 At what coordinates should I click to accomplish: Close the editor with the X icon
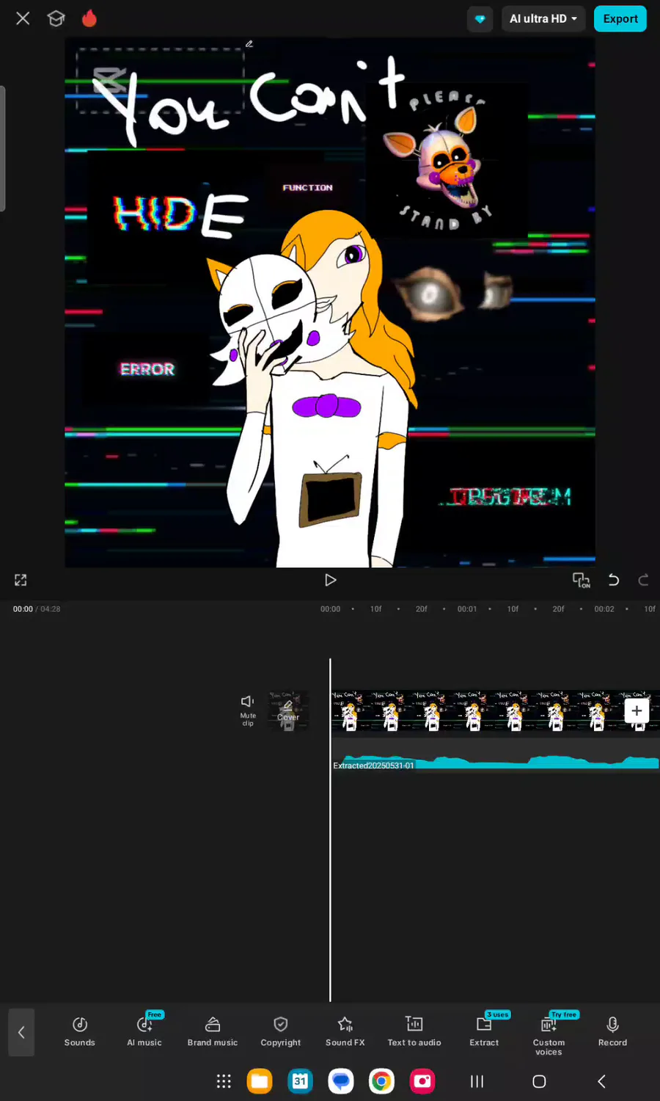coord(23,18)
